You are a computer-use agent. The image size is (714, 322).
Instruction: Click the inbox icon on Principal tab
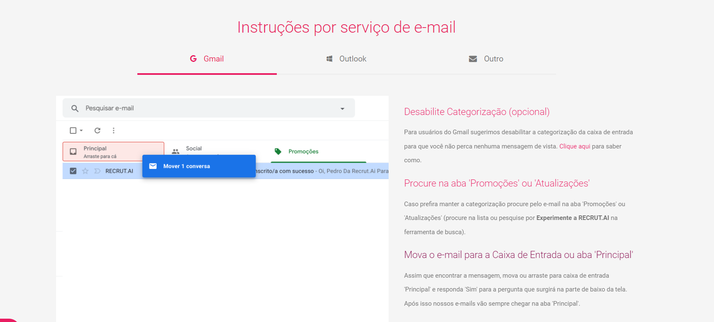73,151
